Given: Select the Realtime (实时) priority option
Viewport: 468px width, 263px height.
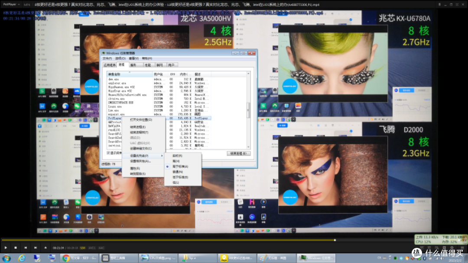Looking at the screenshot, I should click(x=177, y=156).
